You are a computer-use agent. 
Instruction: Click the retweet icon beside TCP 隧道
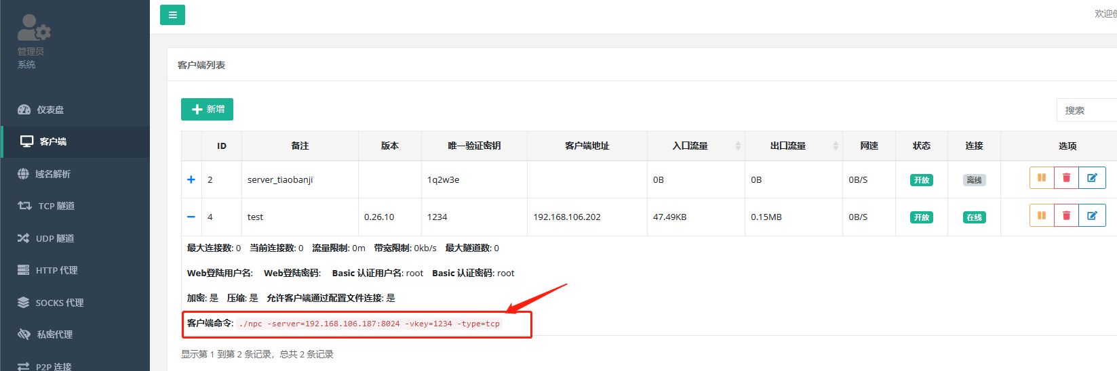(24, 206)
